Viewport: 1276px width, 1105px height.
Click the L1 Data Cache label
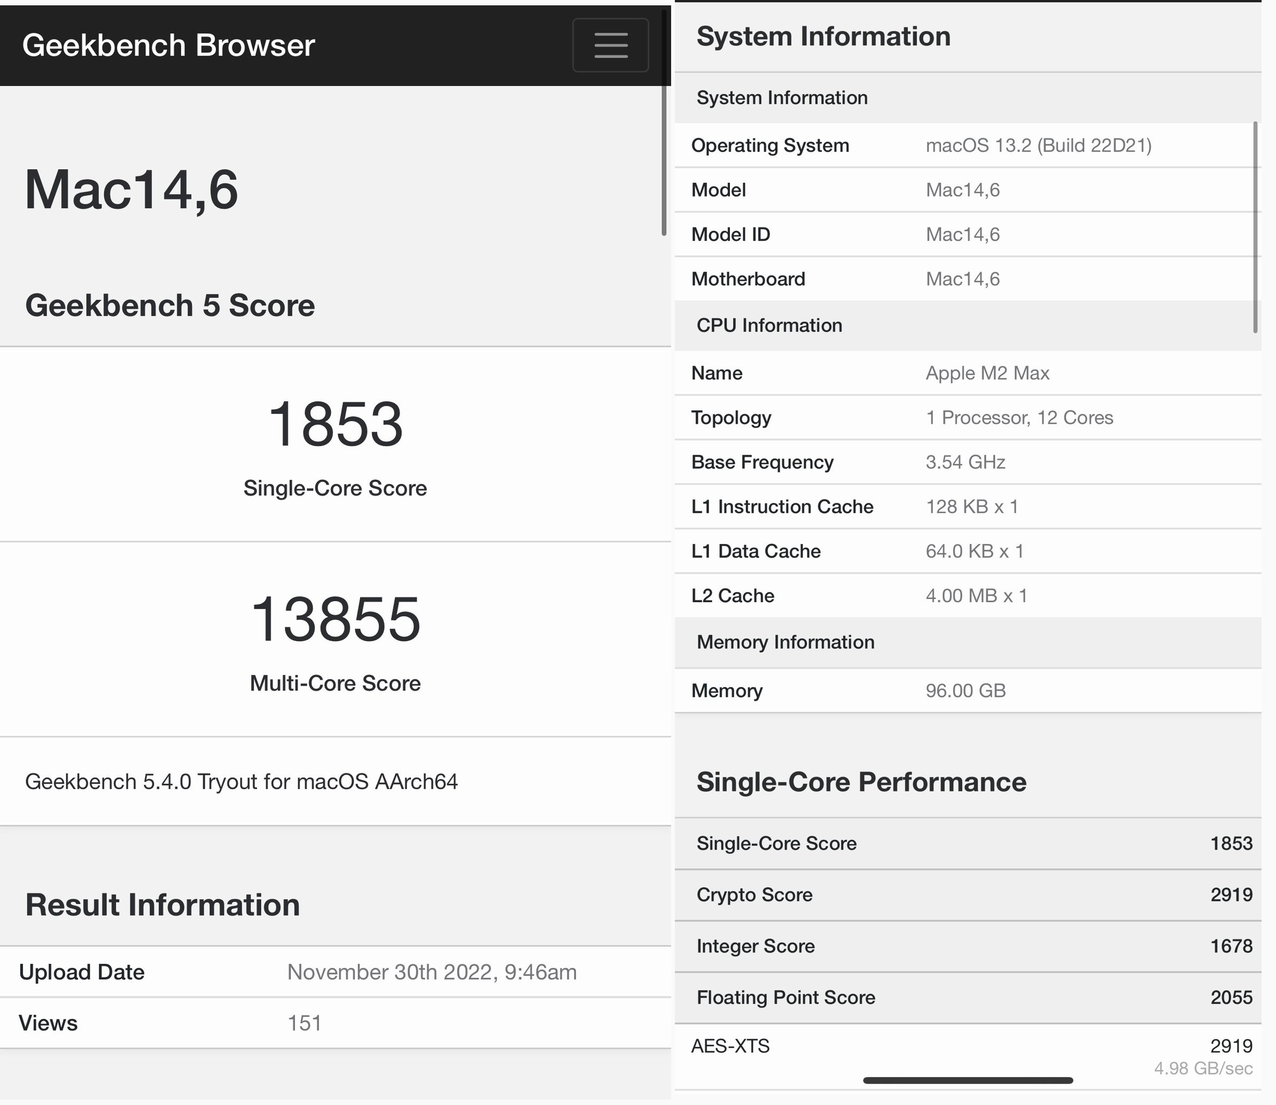(x=756, y=551)
